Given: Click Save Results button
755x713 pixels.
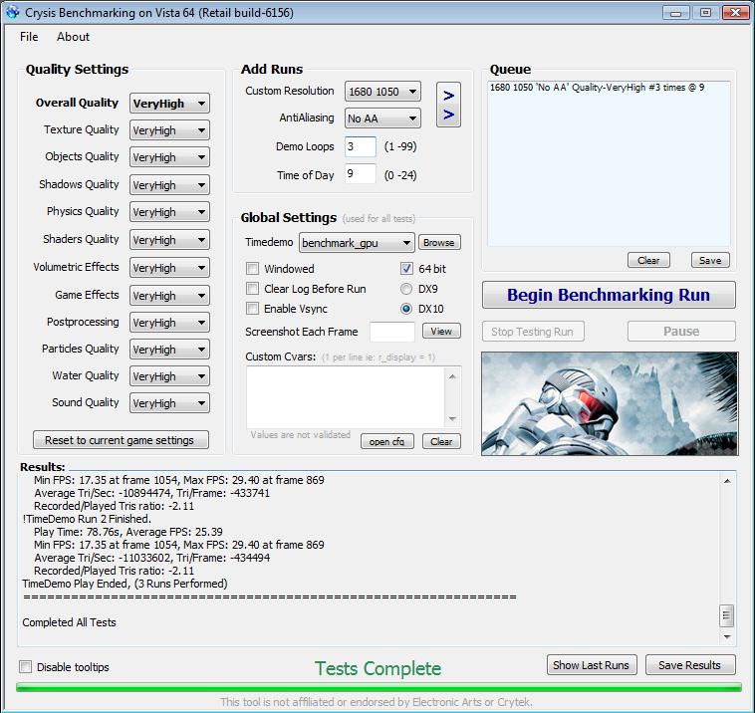Looking at the screenshot, I should tap(690, 665).
